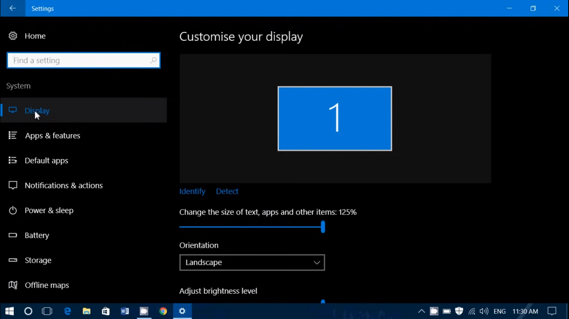Click the text size scaling slider handle
Viewport: 569px width, 319px height.
tap(323, 227)
